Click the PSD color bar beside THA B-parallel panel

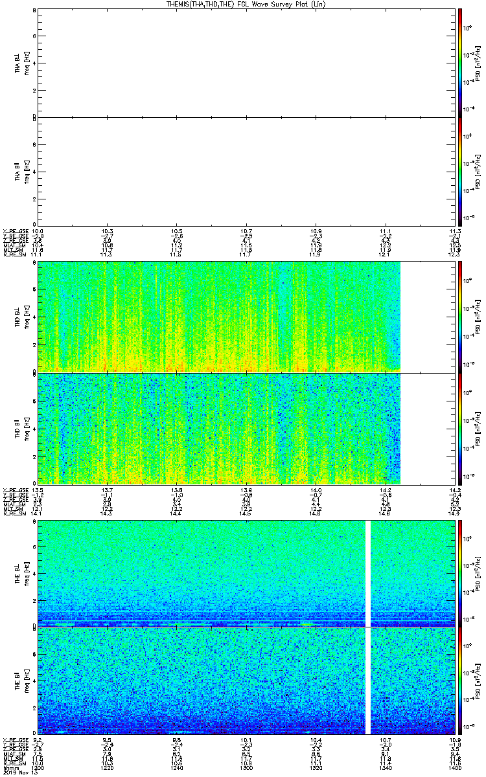click(x=460, y=171)
